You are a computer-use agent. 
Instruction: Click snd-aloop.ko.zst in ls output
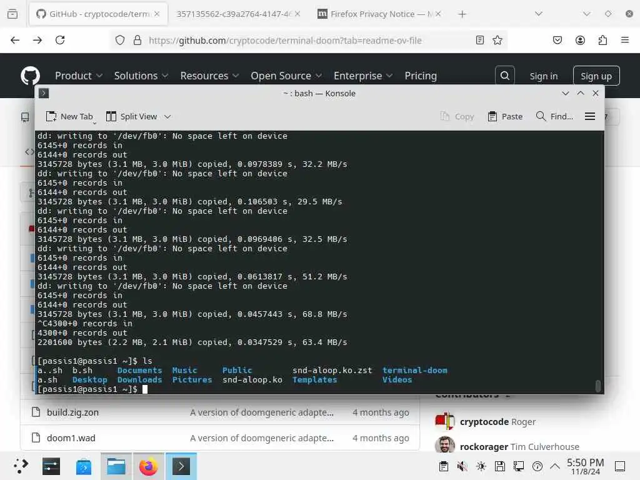point(332,370)
